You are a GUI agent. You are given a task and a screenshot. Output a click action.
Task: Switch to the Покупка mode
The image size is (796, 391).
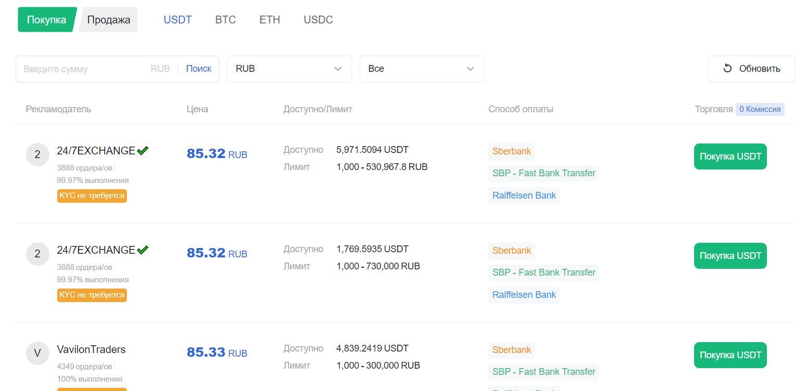[x=47, y=20]
